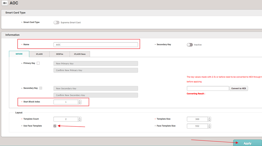Image resolution: width=262 pixels, height=146 pixels.
Task: Lower Face Template Size with down arrow
Action: (209, 127)
